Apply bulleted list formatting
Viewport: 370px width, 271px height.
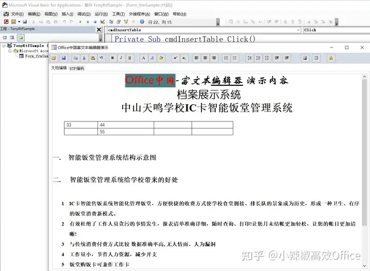click(234, 58)
